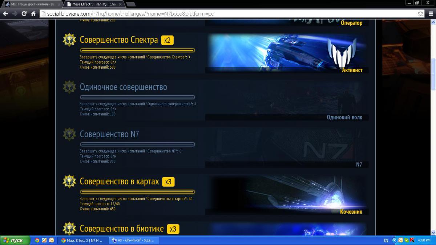
Task: Click the 'Одинокий волк' banner title
Action: pyautogui.click(x=344, y=117)
